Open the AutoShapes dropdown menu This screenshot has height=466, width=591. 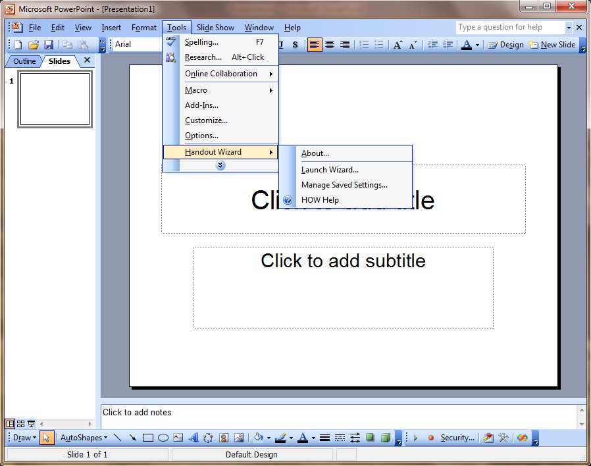tap(84, 437)
